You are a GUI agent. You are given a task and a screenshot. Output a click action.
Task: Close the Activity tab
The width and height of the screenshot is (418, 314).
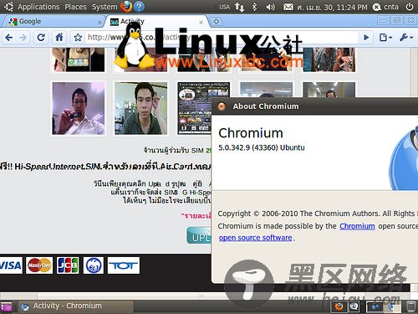click(x=201, y=23)
